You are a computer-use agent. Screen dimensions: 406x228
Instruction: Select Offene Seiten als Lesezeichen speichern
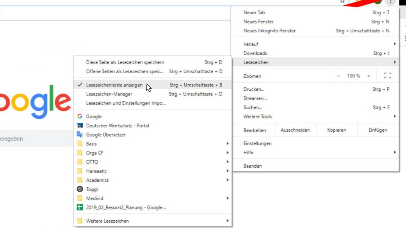pyautogui.click(x=153, y=72)
